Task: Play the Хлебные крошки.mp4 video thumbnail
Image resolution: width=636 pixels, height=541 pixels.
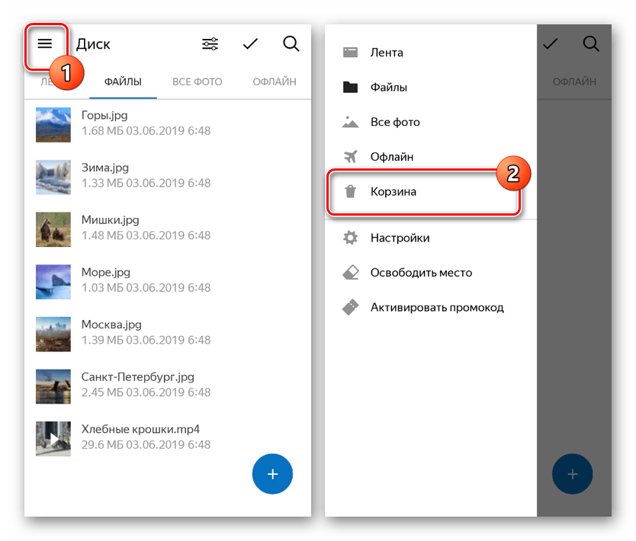Action: coord(53,437)
